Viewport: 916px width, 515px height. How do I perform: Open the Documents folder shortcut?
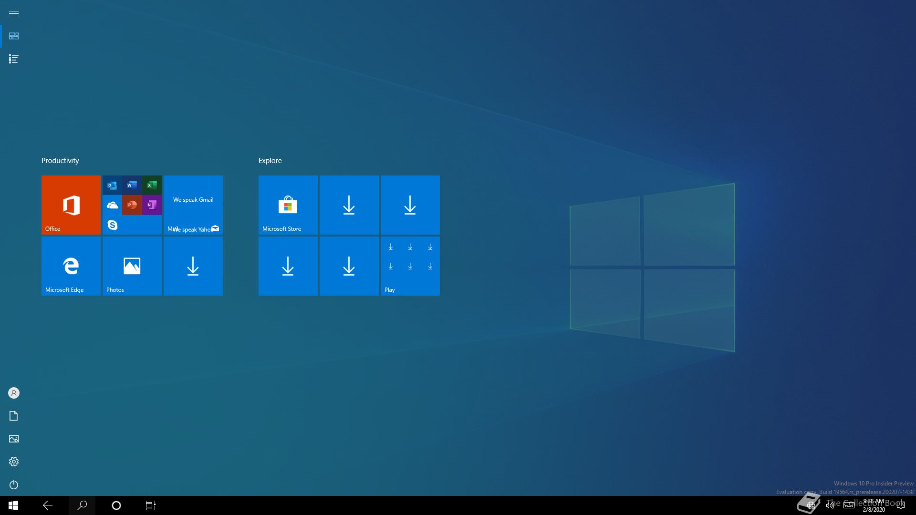coord(14,416)
